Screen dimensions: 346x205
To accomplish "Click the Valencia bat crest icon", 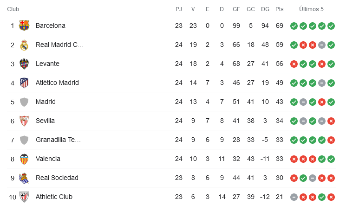I will [24, 159].
